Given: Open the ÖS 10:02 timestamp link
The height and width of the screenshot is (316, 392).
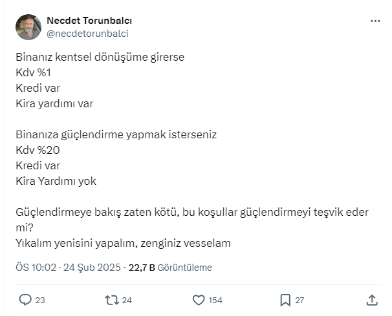Looking at the screenshot, I should tap(36, 267).
